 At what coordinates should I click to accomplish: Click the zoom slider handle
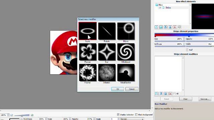click(x=22, y=116)
